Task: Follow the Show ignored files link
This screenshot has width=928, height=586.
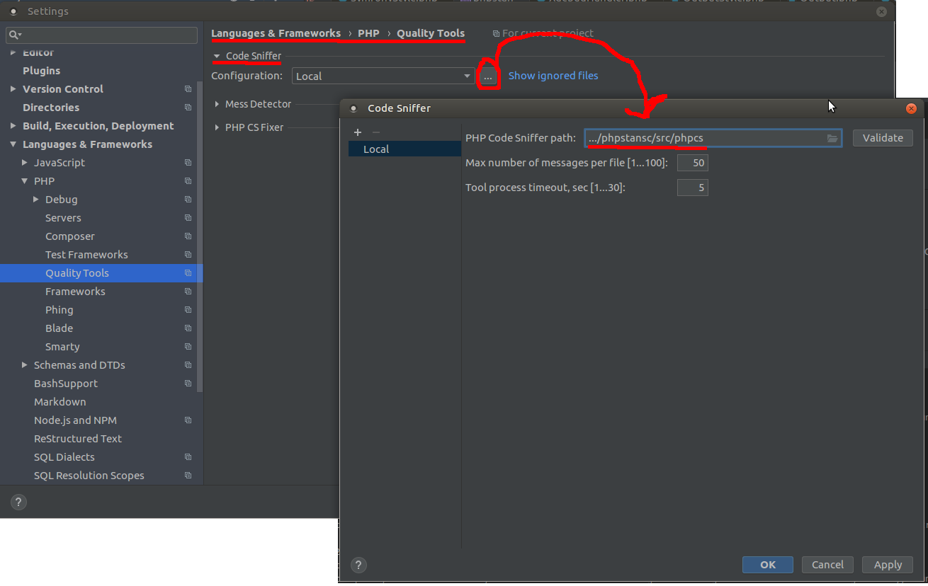Action: pos(553,76)
